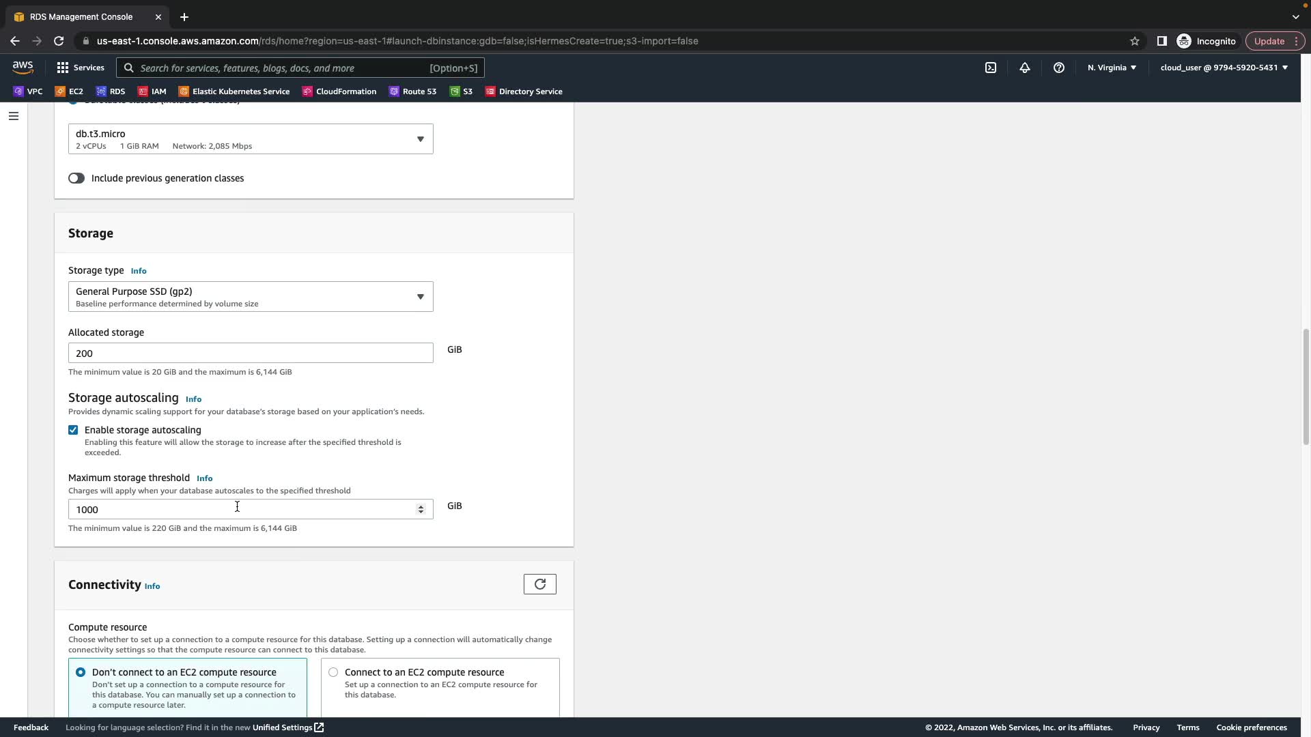Open the Unified Settings link

[287, 727]
